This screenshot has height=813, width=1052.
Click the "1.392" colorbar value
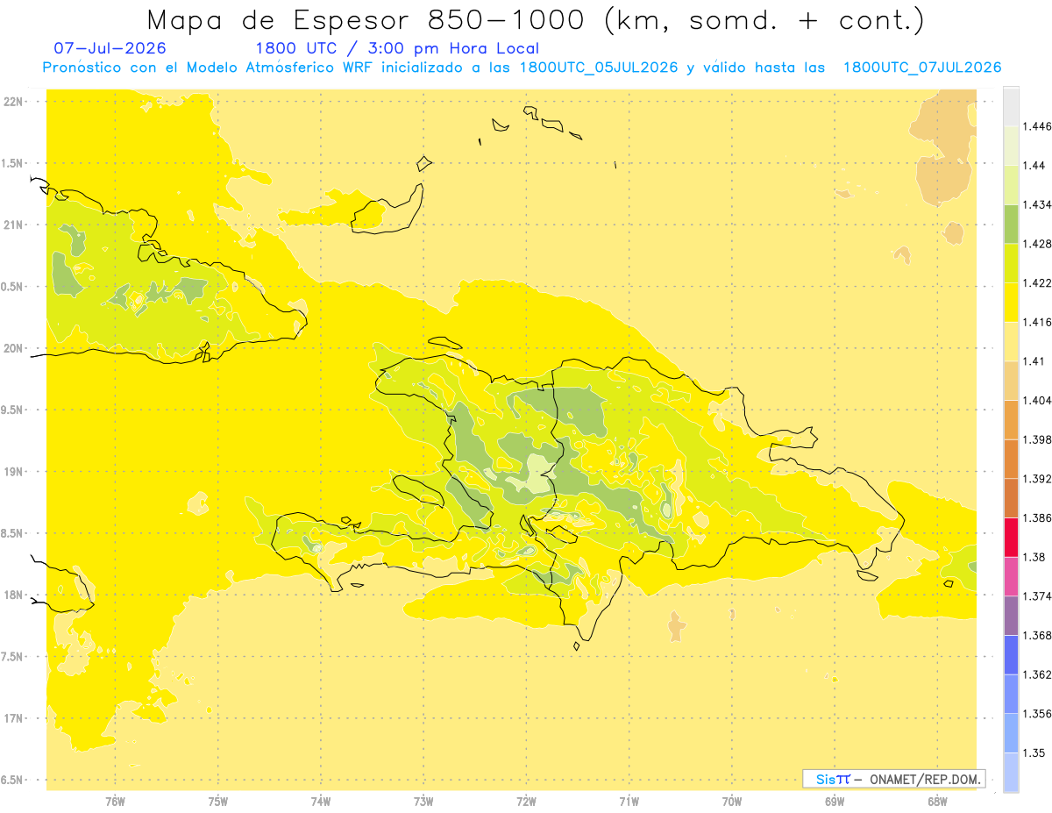[x=1037, y=479]
